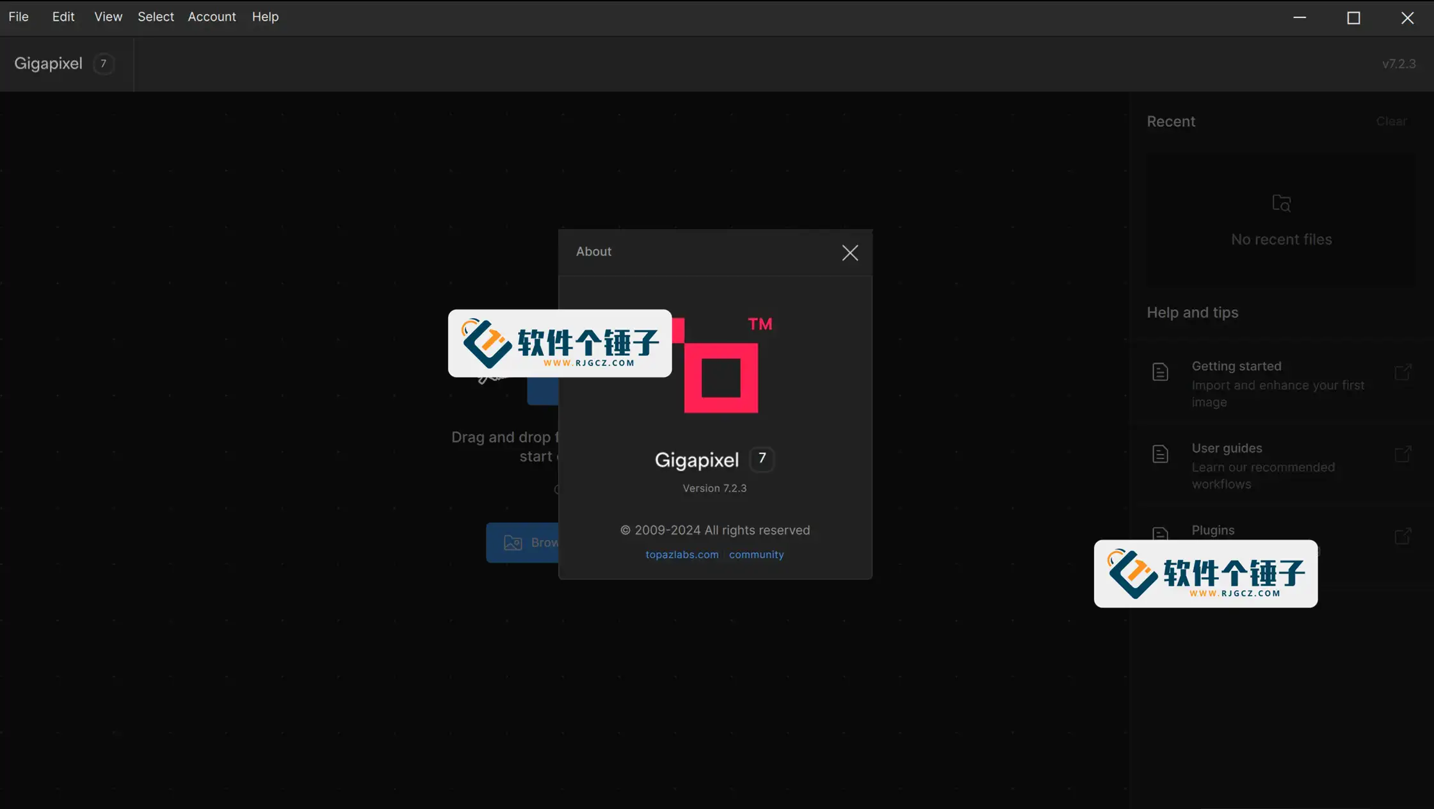Open Plugins external link icon
1434x809 pixels.
pos(1403,536)
